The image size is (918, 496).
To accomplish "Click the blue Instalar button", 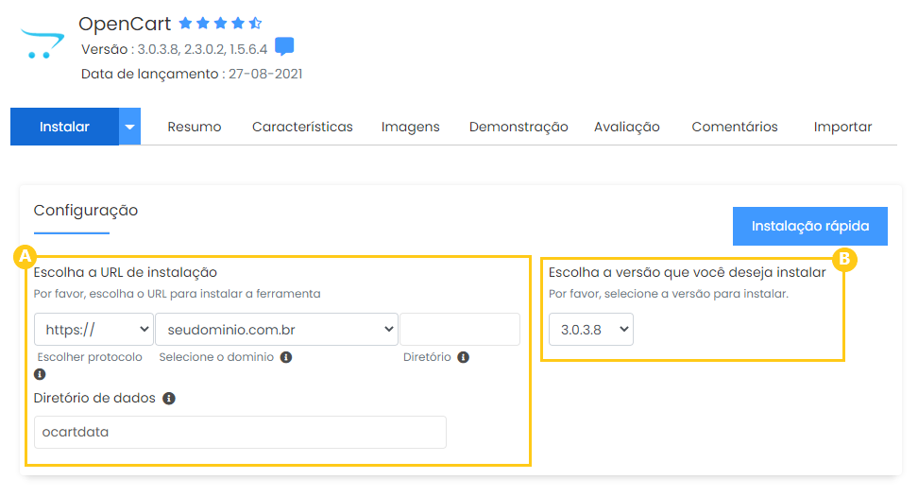I will pyautogui.click(x=64, y=127).
